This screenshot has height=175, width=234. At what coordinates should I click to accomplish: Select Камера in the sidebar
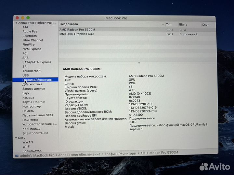pyautogui.click(x=28, y=98)
